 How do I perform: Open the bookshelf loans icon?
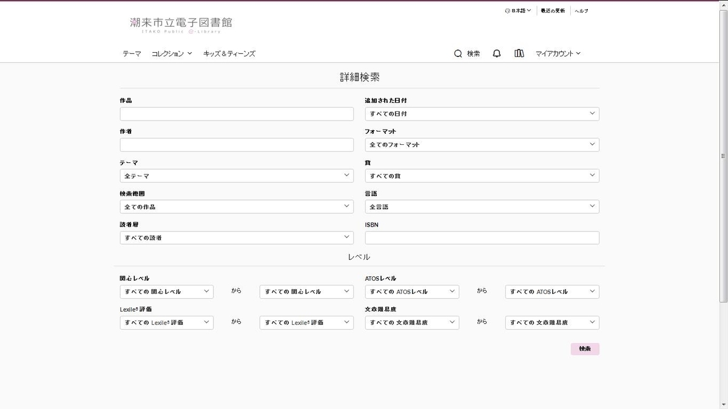(519, 53)
